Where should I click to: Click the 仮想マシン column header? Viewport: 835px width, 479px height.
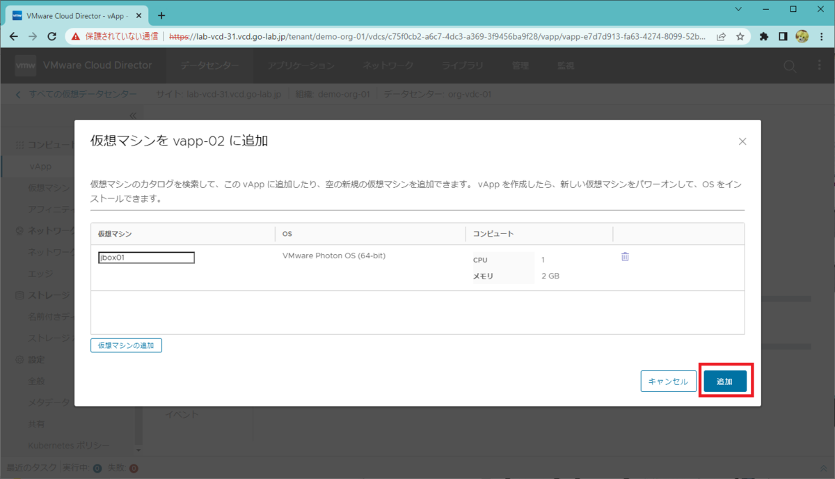(x=114, y=234)
